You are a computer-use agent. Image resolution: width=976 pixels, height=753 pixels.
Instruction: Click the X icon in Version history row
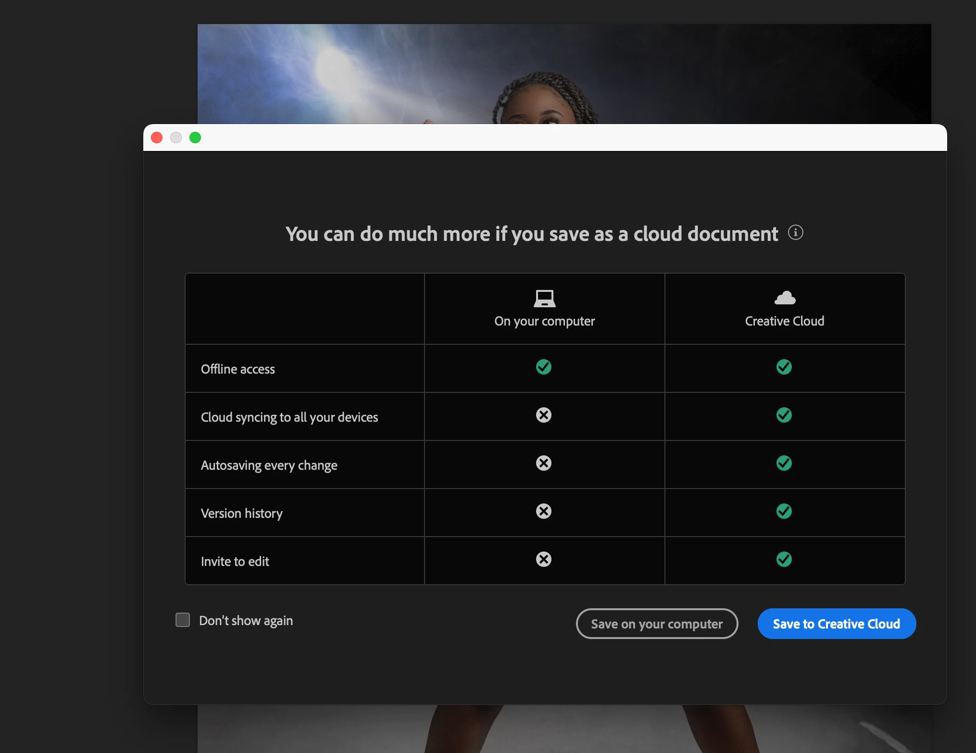pos(544,511)
